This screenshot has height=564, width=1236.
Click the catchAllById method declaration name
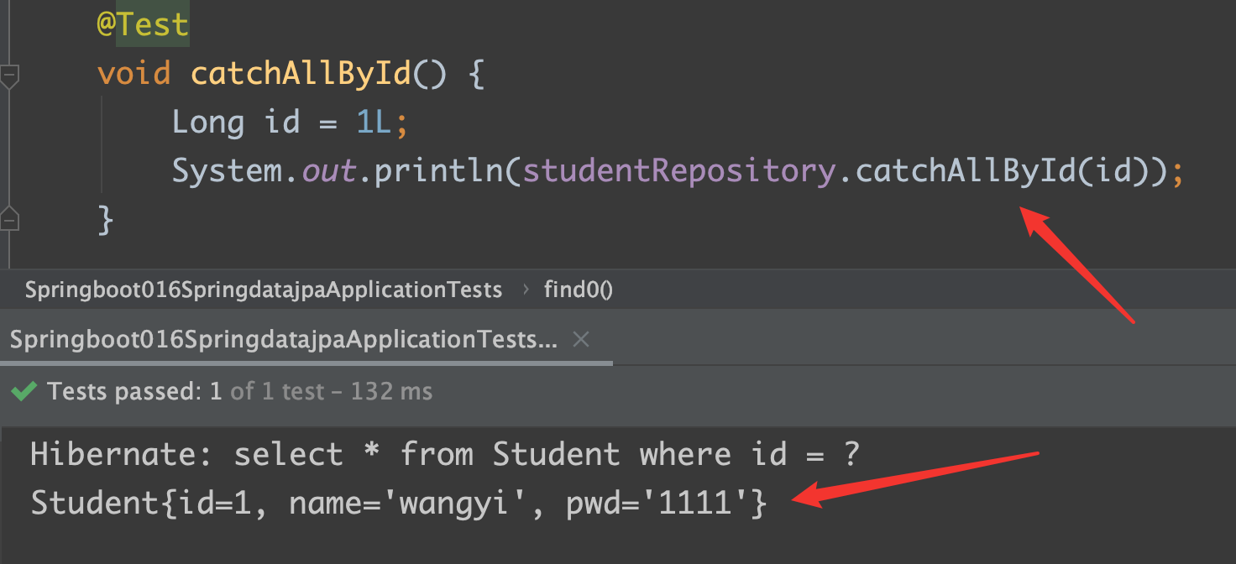click(301, 74)
